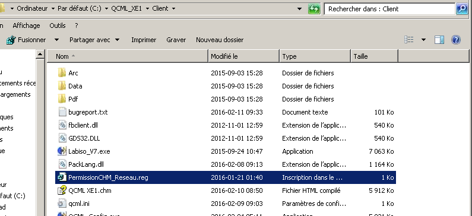Viewport: 472px width, 216px height.
Task: Select the Data folder icon
Action: pyautogui.click(x=62, y=86)
